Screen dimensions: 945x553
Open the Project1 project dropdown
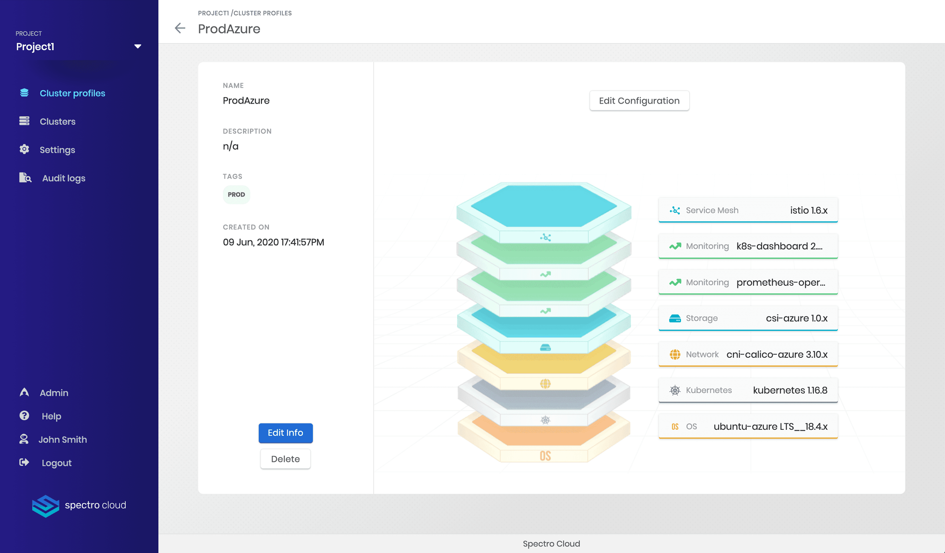click(x=78, y=46)
